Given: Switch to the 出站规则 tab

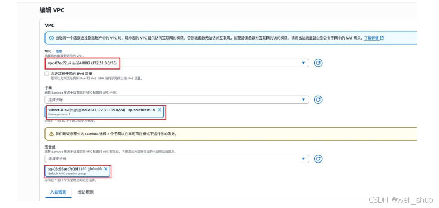Looking at the screenshot, I should pos(85,192).
